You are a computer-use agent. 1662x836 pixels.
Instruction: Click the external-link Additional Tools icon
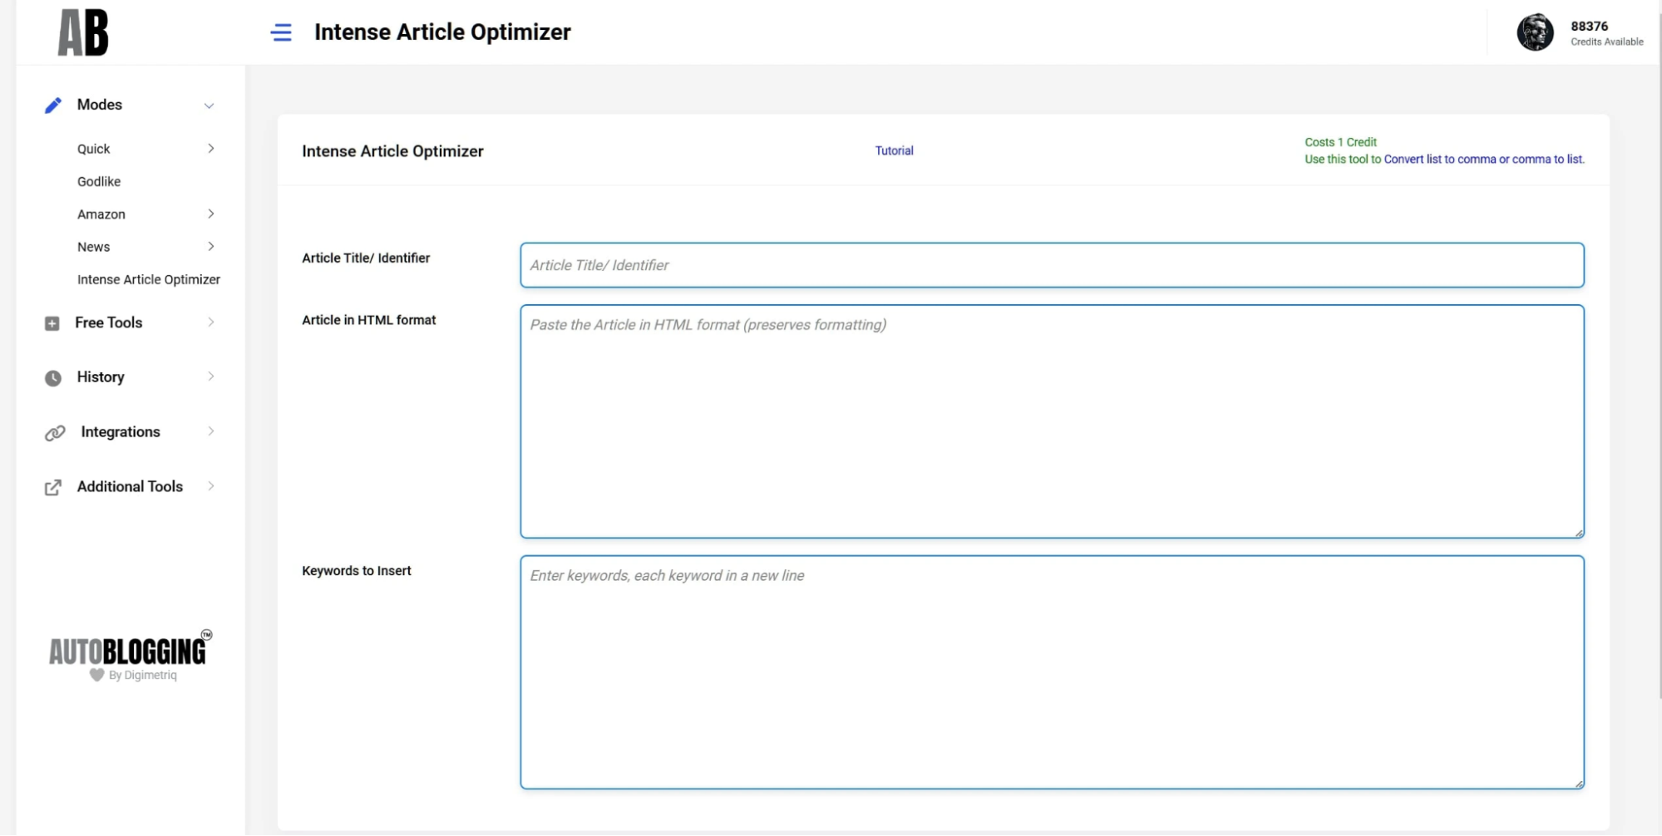click(x=52, y=488)
